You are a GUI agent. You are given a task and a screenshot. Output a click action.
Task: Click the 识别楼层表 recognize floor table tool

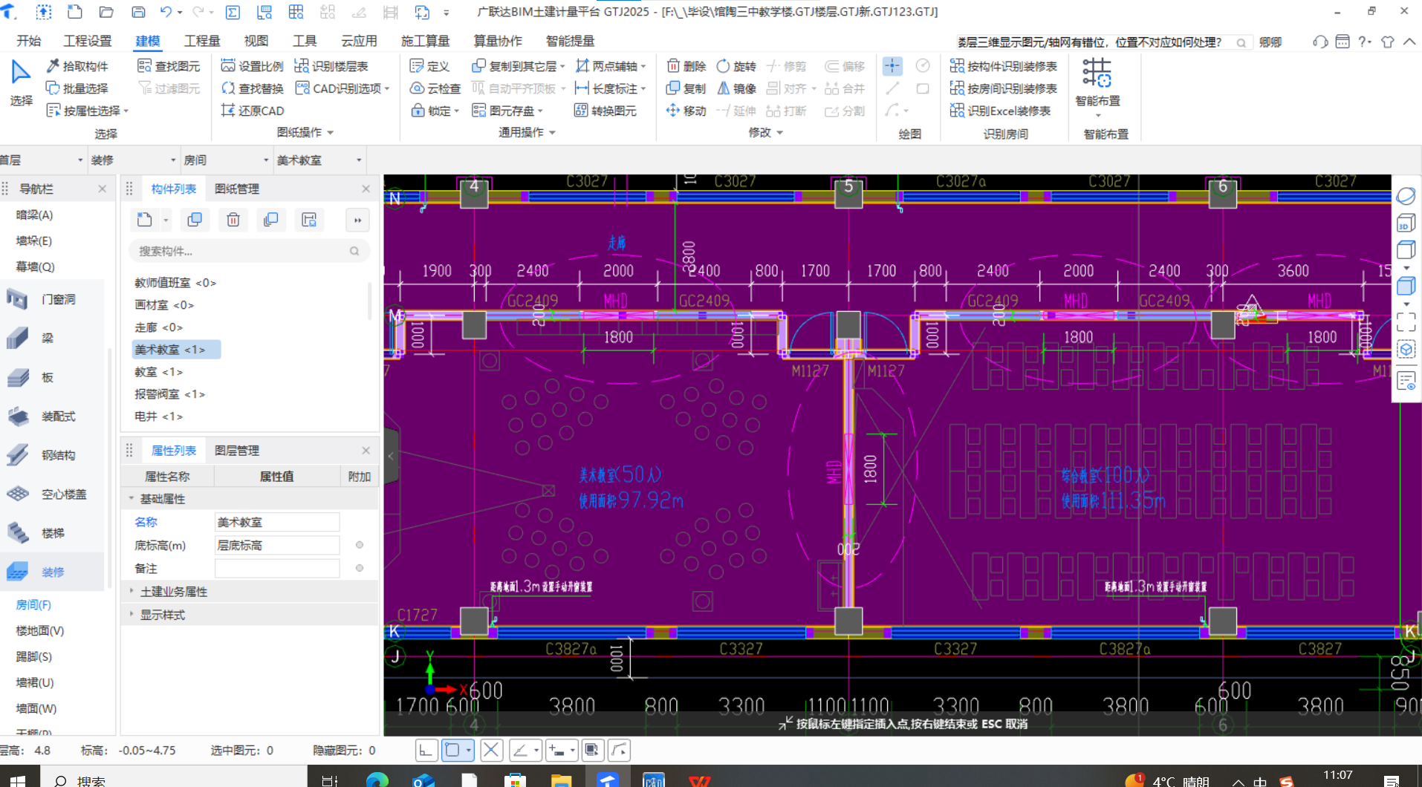(331, 66)
